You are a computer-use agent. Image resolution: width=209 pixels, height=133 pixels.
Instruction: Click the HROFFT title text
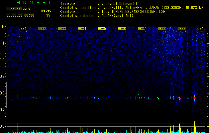point(34,3)
